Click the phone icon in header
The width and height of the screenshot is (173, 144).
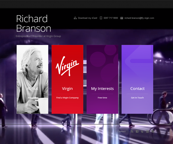[101, 18]
